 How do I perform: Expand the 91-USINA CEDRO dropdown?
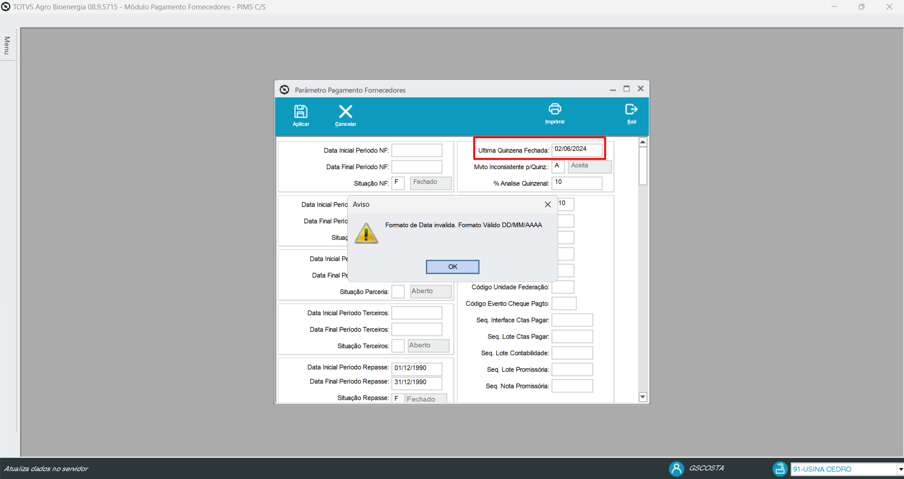tap(900, 469)
